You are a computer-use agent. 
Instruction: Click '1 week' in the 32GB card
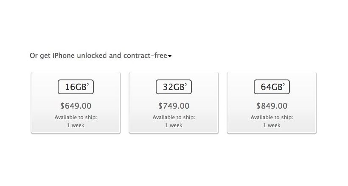pos(174,126)
